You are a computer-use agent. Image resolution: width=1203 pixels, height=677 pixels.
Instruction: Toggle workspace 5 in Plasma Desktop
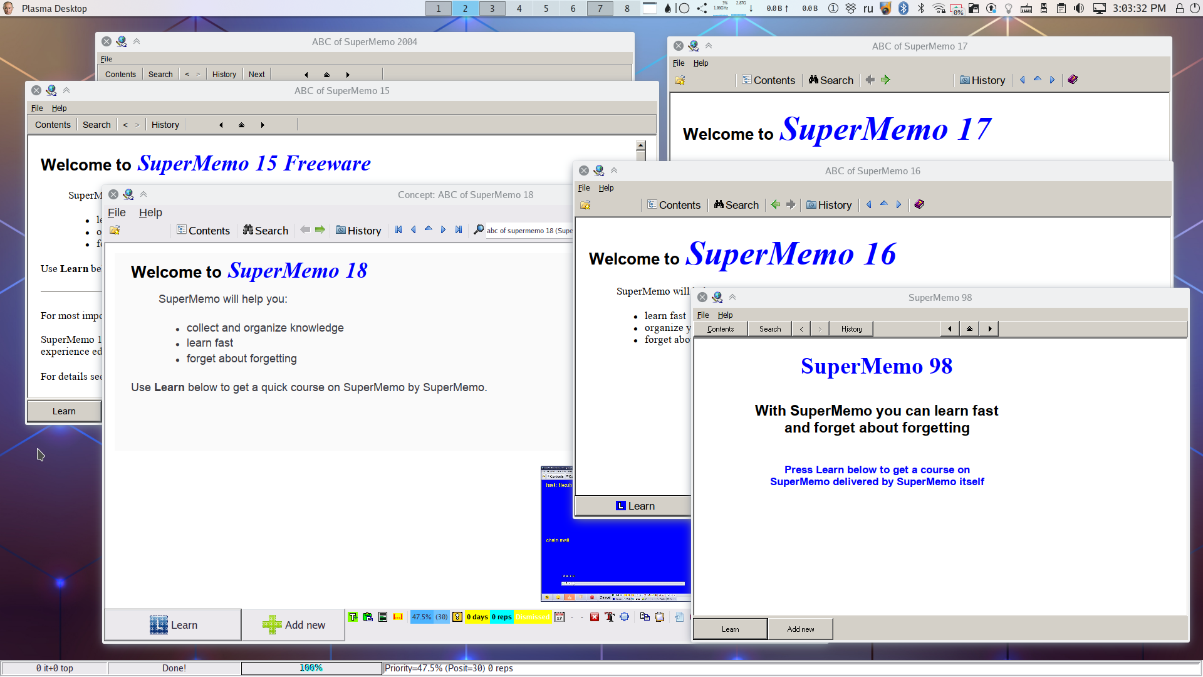[x=545, y=8]
